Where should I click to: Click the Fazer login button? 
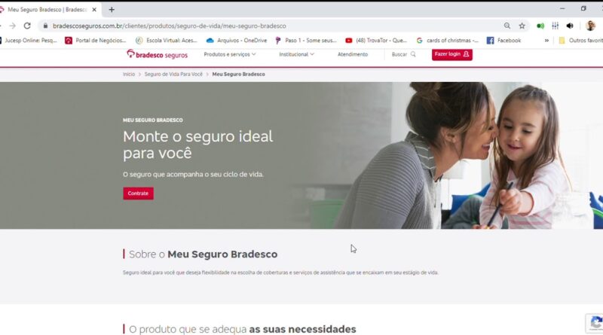451,54
